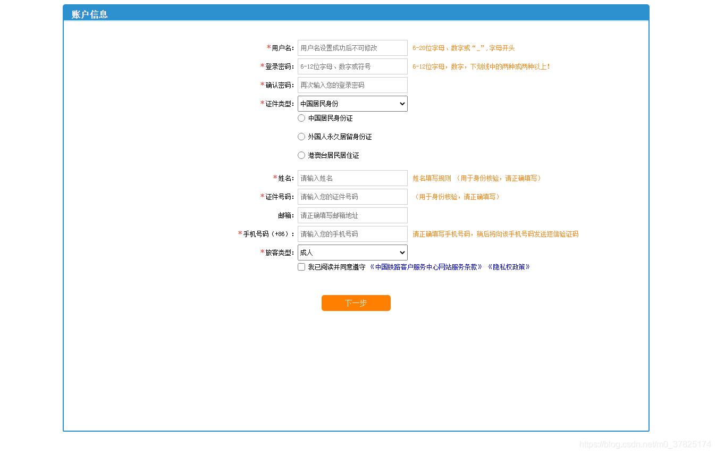Focus the 登录密码 password field
The width and height of the screenshot is (716, 454).
(352, 66)
